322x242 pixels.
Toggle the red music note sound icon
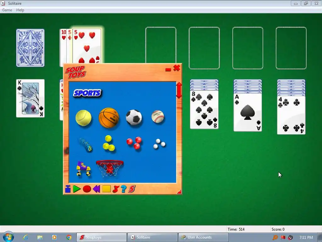116,189
